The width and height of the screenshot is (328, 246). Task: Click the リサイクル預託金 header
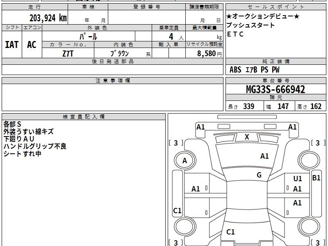(x=204, y=44)
